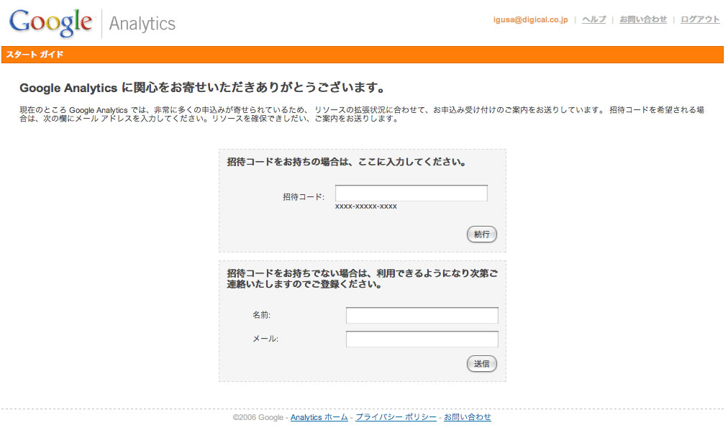Open the header お問い合わせ link
This screenshot has width=728, height=433.
tap(643, 19)
